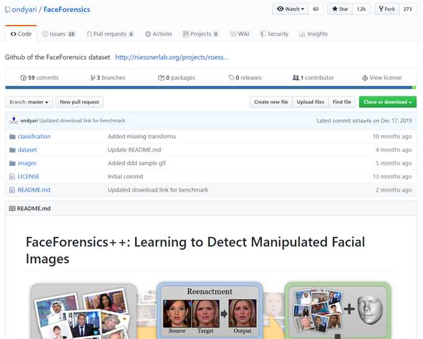Screen dimensions: 423x339
Task: Open 'Initial commit' commit message
Action: pyautogui.click(x=126, y=177)
